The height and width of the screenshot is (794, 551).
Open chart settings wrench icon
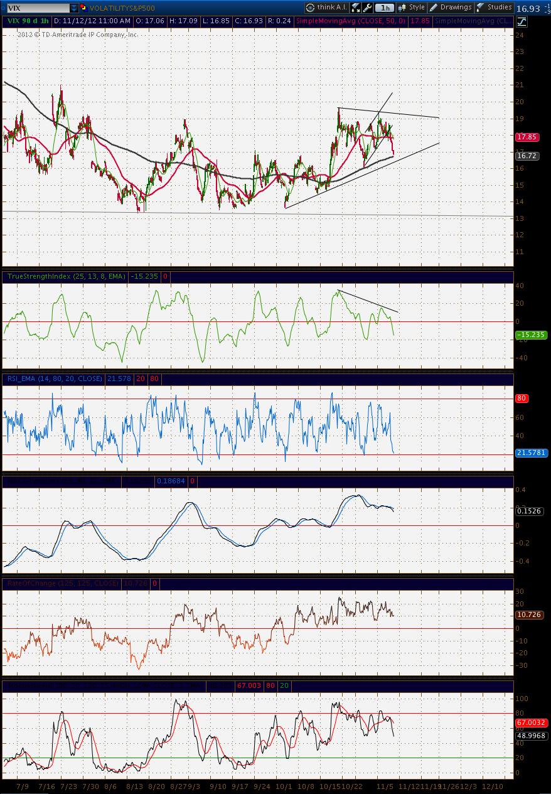point(368,8)
